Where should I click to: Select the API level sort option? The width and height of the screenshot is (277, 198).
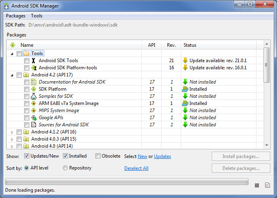click(x=27, y=168)
